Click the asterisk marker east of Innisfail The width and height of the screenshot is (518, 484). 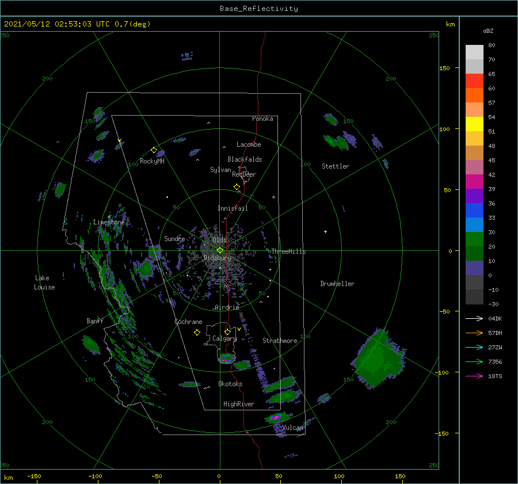point(273,197)
